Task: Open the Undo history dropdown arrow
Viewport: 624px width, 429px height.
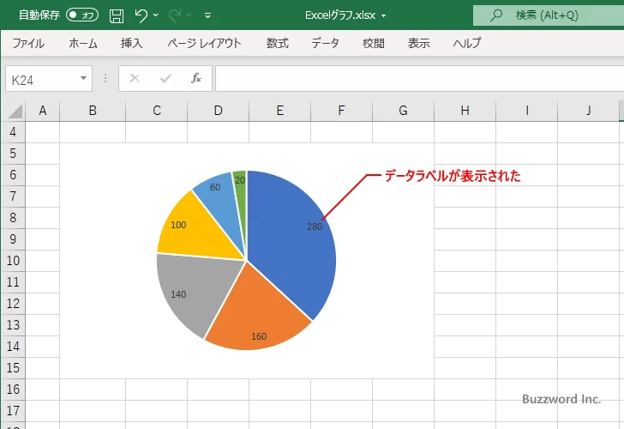Action: click(156, 15)
